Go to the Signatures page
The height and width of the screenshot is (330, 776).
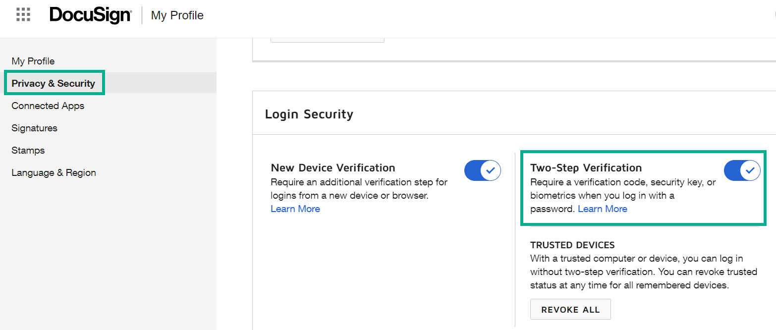[34, 128]
